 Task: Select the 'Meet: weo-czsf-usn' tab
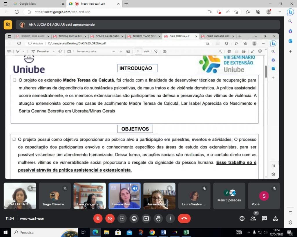(94, 3)
